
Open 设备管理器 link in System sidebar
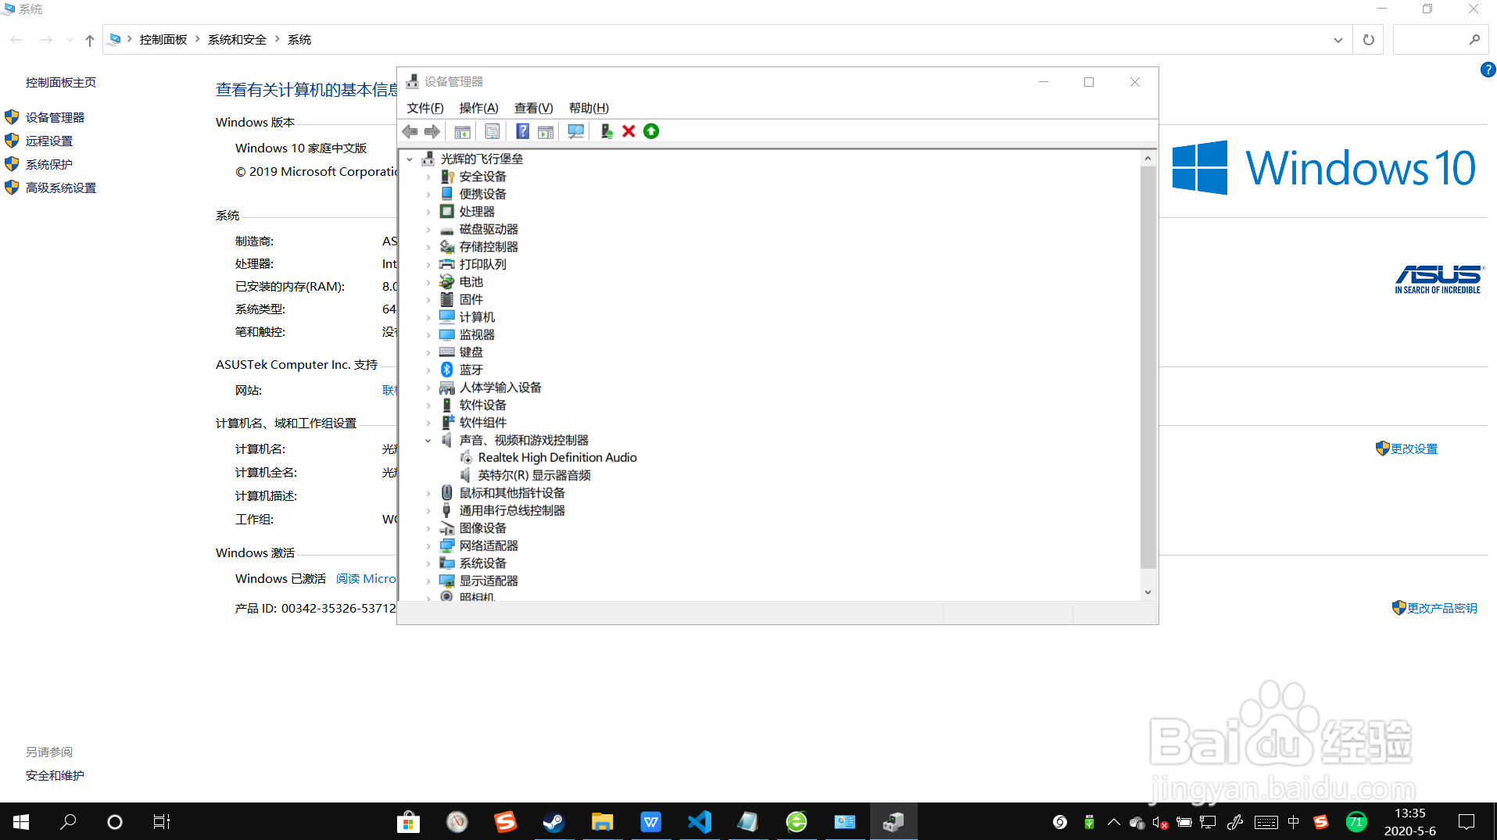click(55, 117)
